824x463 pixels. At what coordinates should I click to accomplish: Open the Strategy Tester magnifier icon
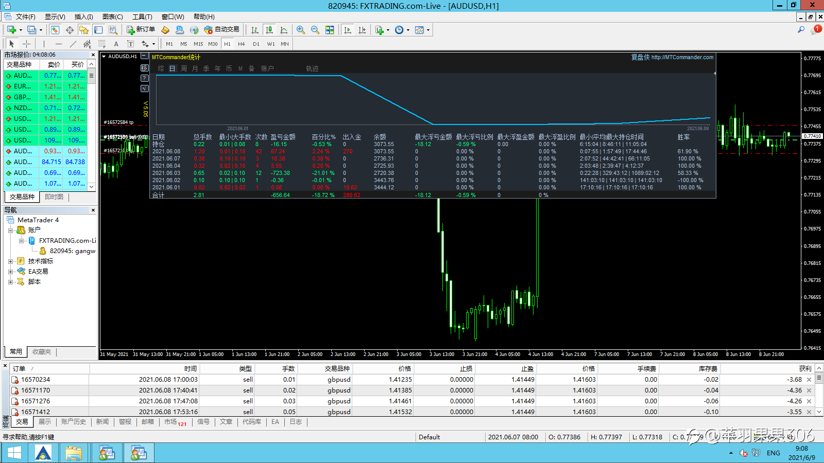coord(113,30)
